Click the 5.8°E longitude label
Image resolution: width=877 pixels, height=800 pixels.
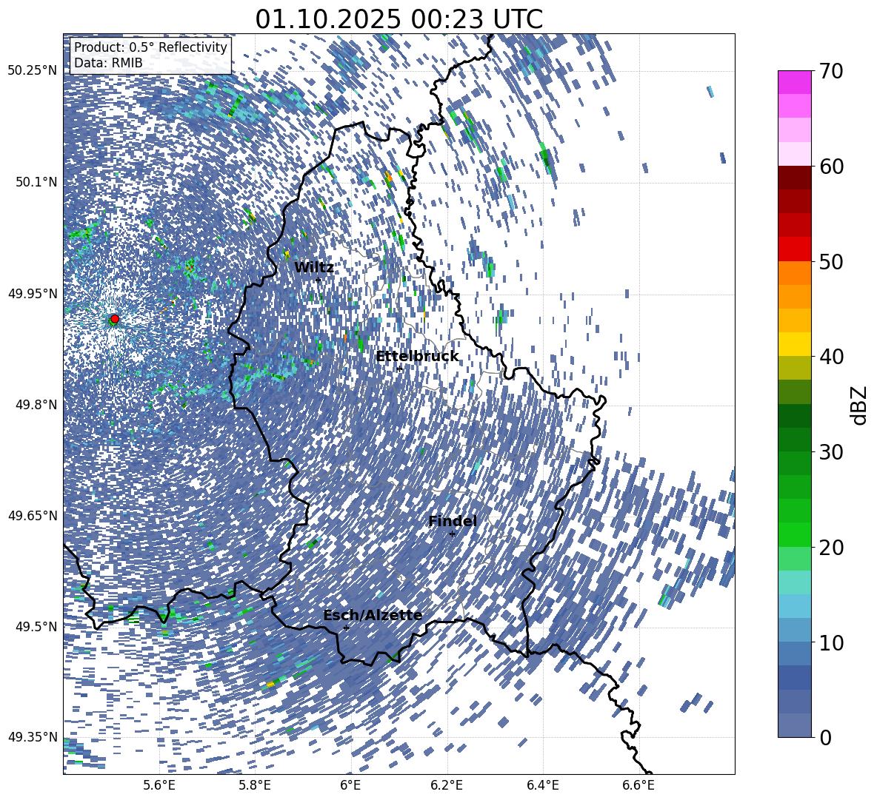[255, 785]
